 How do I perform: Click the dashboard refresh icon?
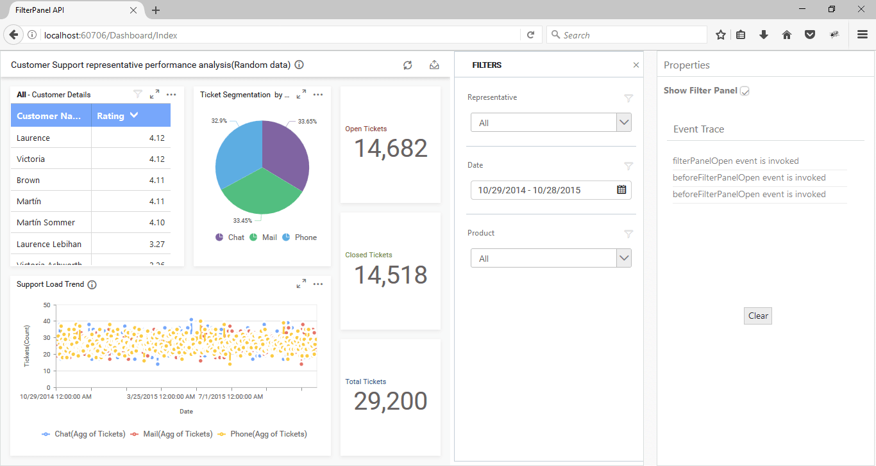407,65
